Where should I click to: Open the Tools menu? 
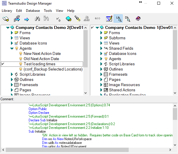[48, 11]
